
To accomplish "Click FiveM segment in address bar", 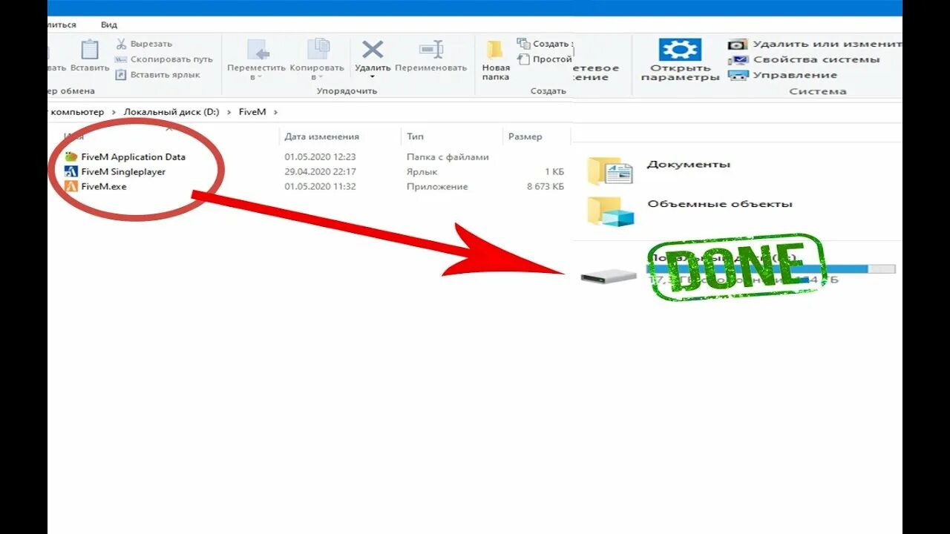I will coord(252,112).
